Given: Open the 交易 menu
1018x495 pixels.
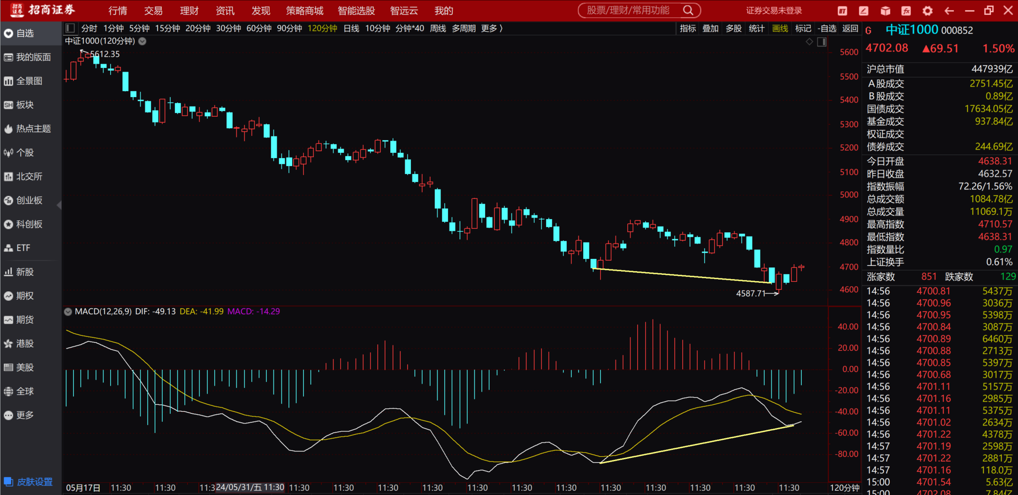Looking at the screenshot, I should tap(153, 11).
